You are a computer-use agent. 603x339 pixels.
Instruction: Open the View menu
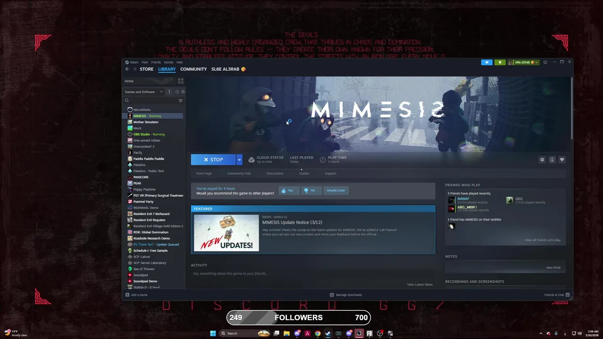(145, 62)
